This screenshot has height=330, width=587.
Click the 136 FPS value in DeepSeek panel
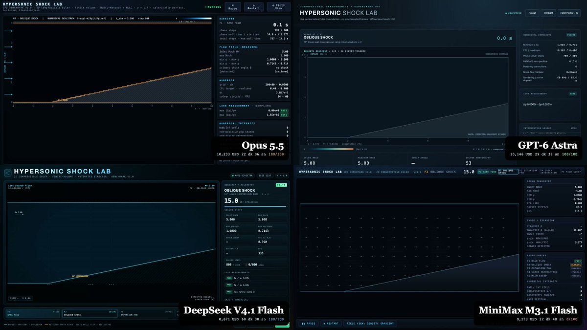point(261,254)
